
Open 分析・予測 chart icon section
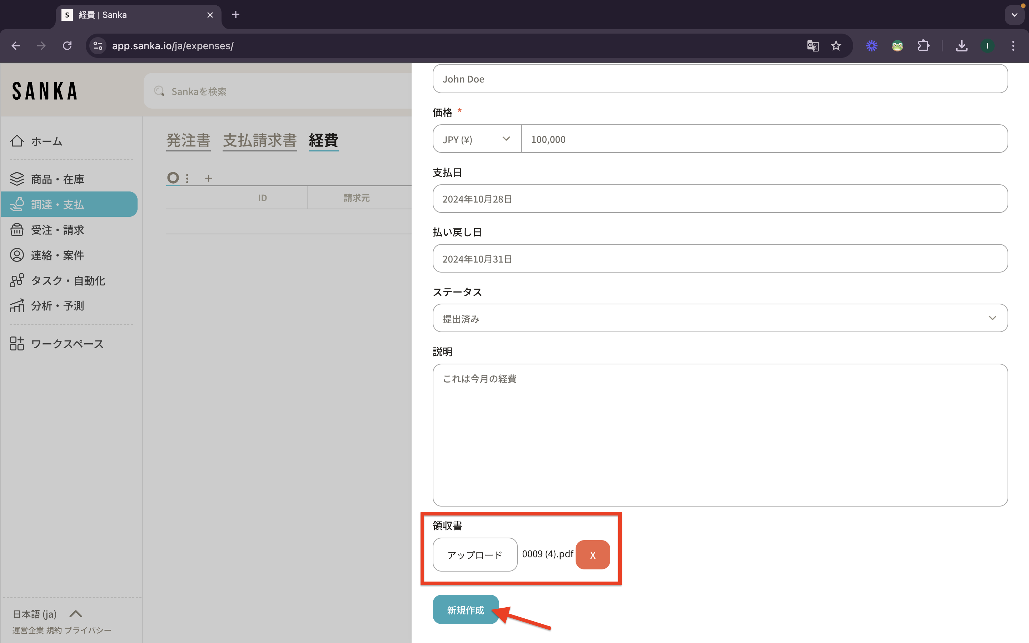(x=17, y=306)
